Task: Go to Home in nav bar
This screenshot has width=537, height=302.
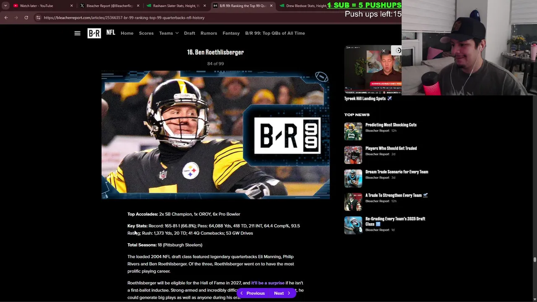Action: tap(127, 33)
